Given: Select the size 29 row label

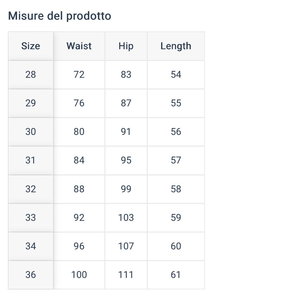Looking at the screenshot, I should click(31, 103).
